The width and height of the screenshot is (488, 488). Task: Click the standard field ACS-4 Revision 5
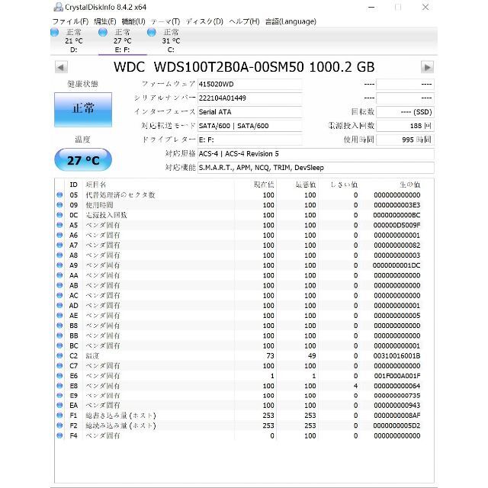click(x=316, y=154)
